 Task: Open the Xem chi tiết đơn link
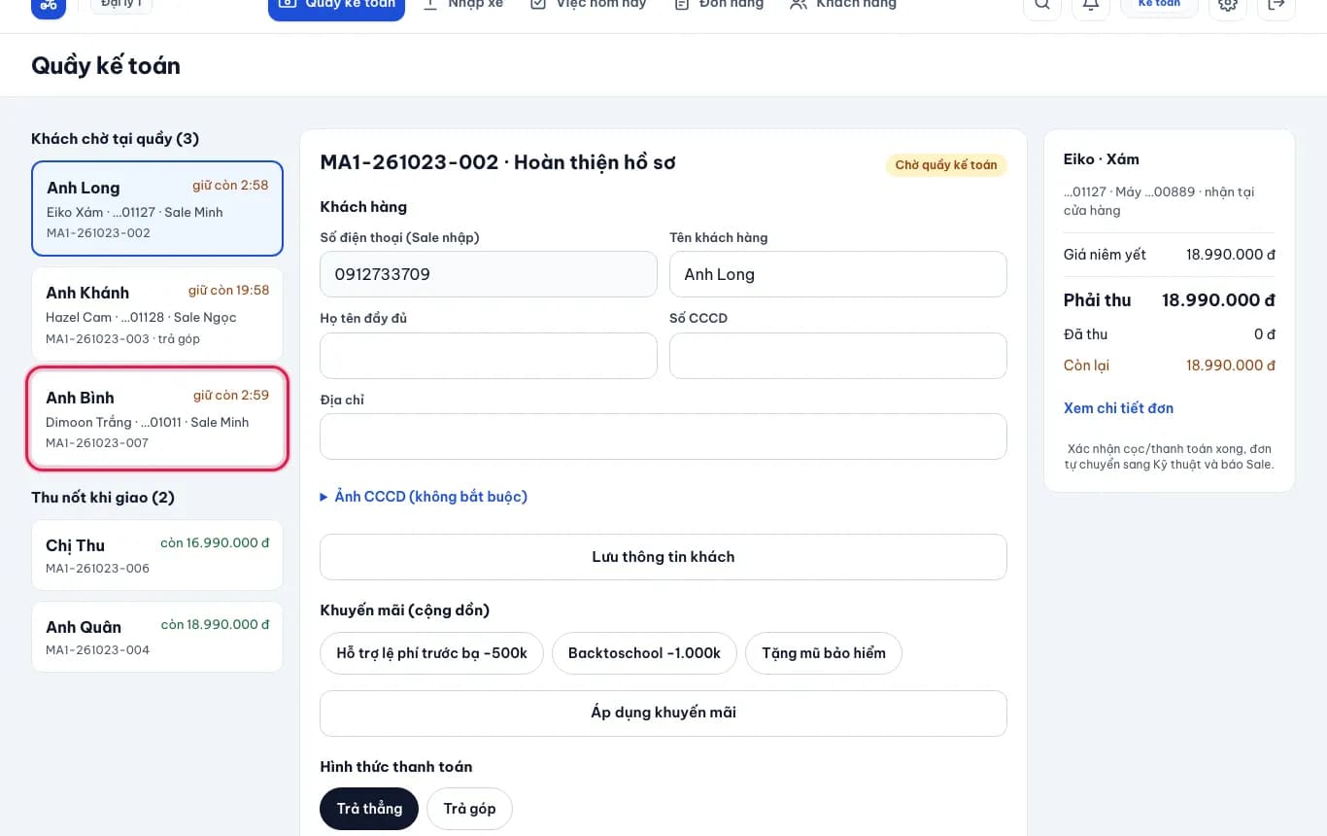[x=1118, y=408]
